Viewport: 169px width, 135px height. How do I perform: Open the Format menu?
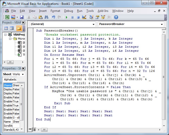tap(55, 11)
